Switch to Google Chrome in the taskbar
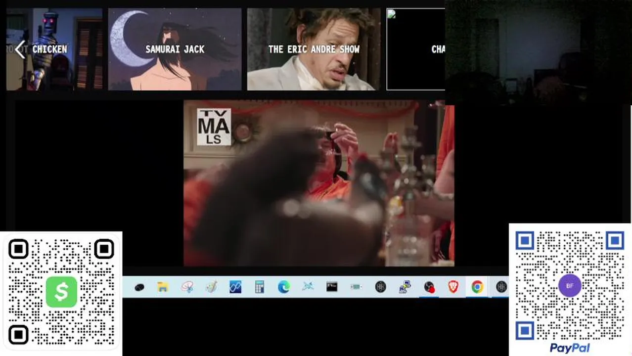Viewport: 632px width, 356px height. [477, 287]
